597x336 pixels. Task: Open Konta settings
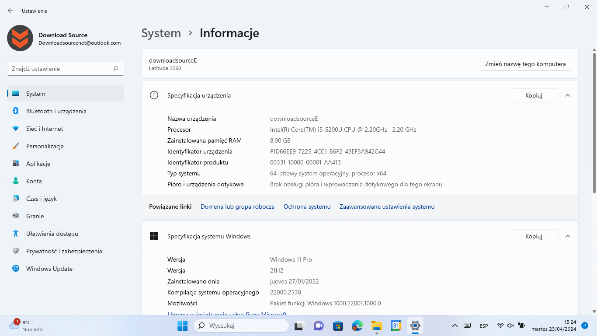[66, 181]
